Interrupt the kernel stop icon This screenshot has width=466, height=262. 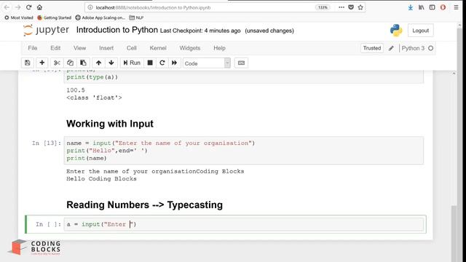point(150,63)
